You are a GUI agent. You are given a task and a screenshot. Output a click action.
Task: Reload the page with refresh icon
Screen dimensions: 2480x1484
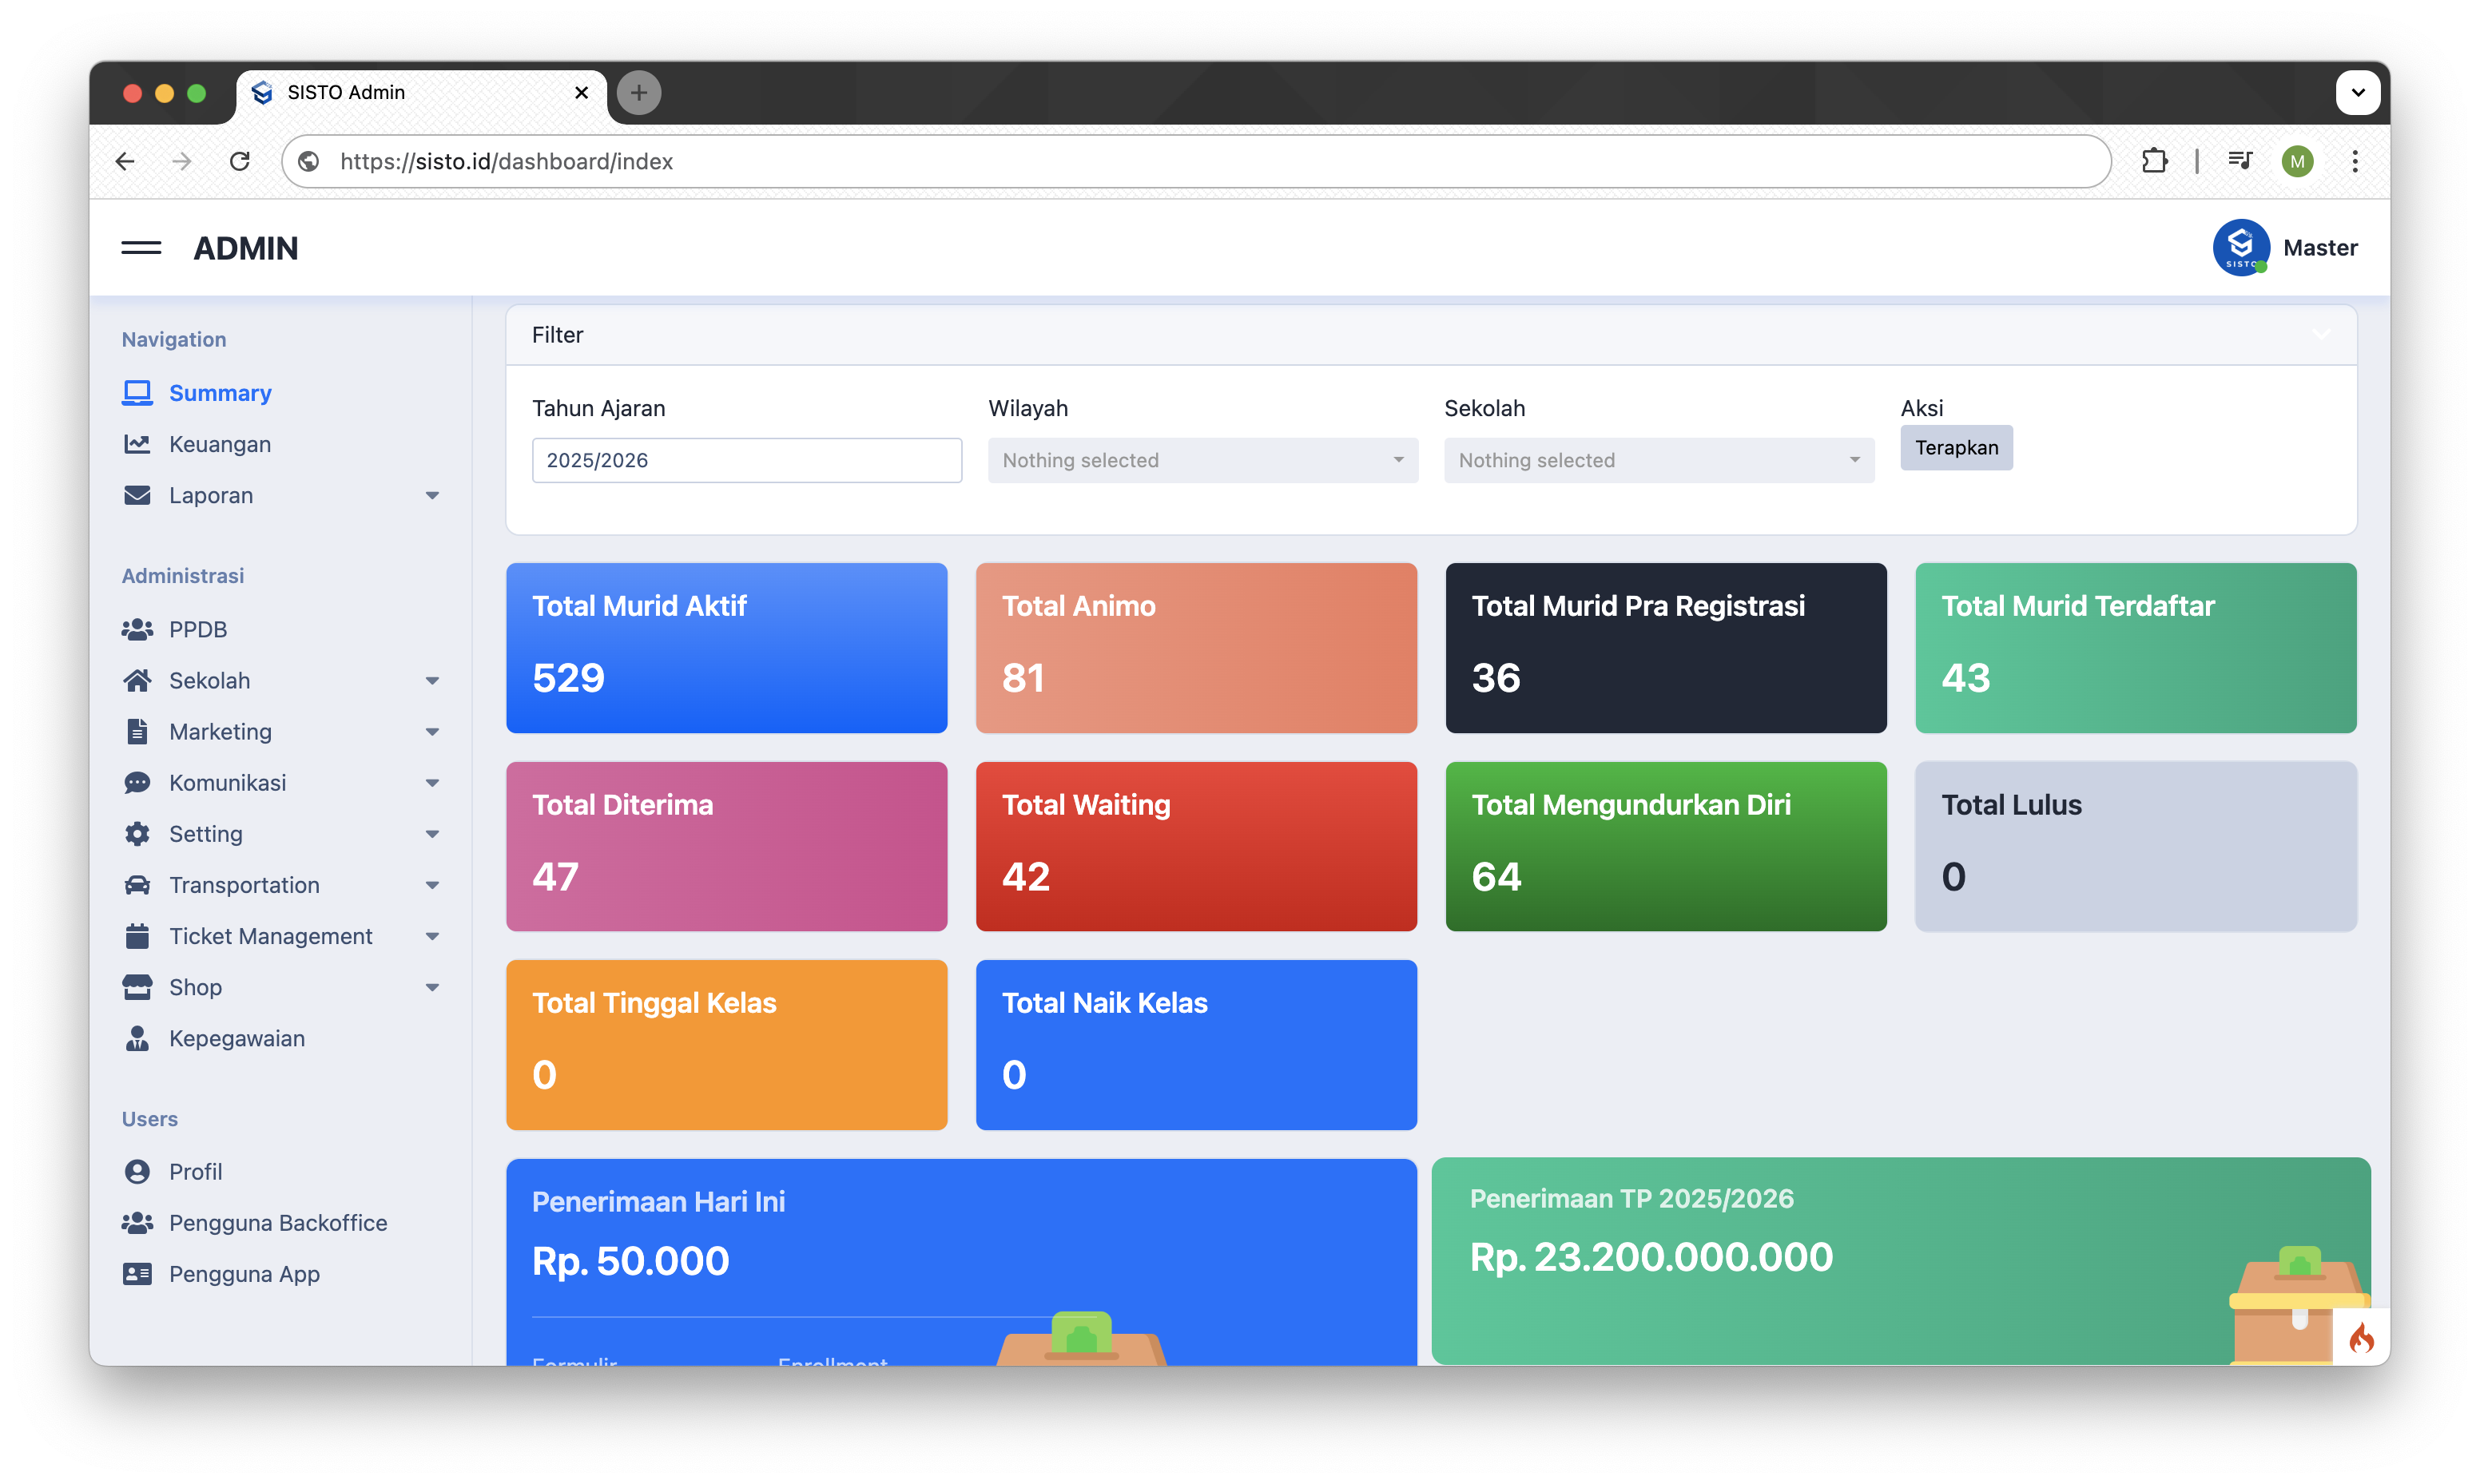pos(240,161)
